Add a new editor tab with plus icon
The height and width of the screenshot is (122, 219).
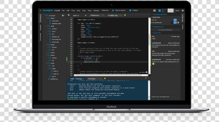click(x=125, y=15)
